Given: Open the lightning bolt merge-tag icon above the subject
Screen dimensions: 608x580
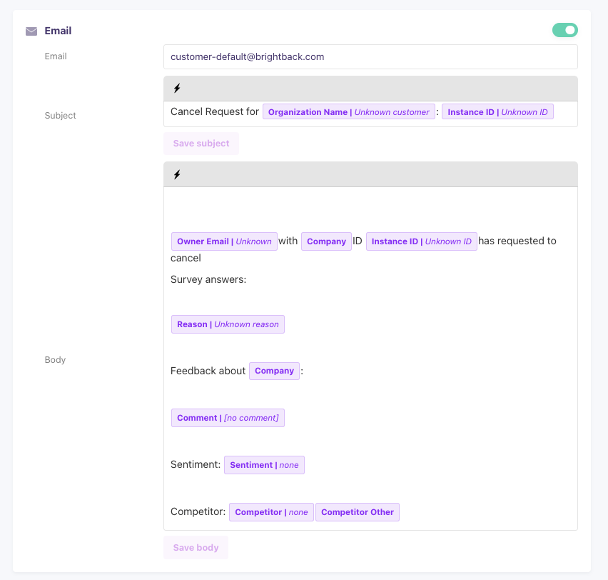Looking at the screenshot, I should tap(177, 88).
